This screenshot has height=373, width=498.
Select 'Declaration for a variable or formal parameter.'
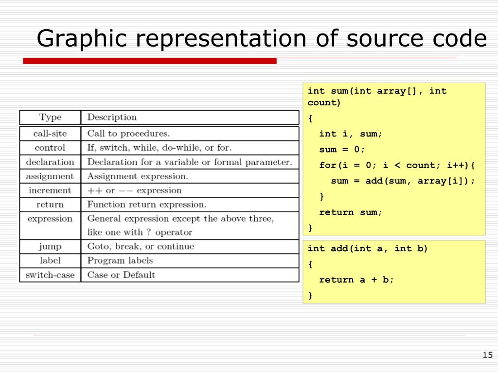pos(190,162)
